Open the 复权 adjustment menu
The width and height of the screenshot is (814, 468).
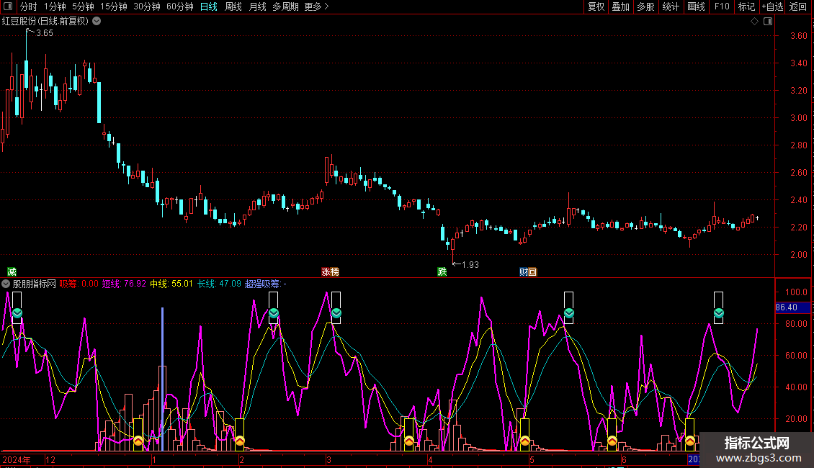coord(596,6)
